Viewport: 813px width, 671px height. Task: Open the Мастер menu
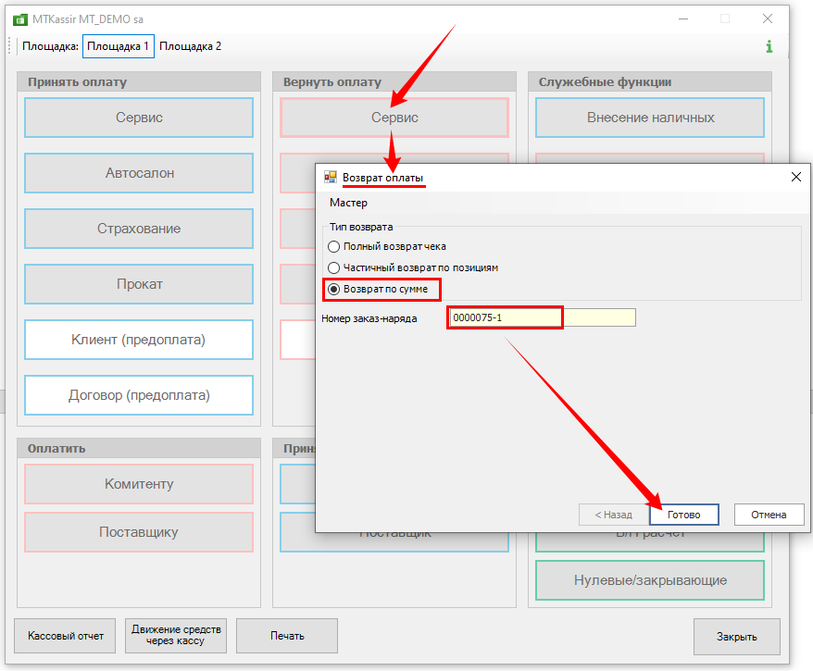point(348,203)
